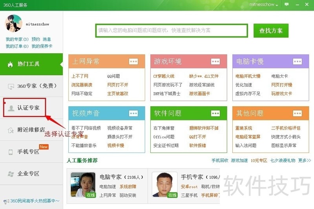Open the 电脑专家 expert photo
This screenshot has height=209, width=314.
(x=83, y=185)
